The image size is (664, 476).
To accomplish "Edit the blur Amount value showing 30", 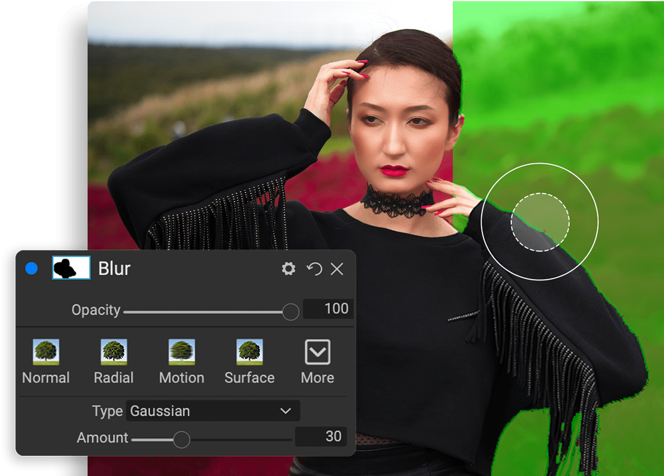I will coord(321,436).
